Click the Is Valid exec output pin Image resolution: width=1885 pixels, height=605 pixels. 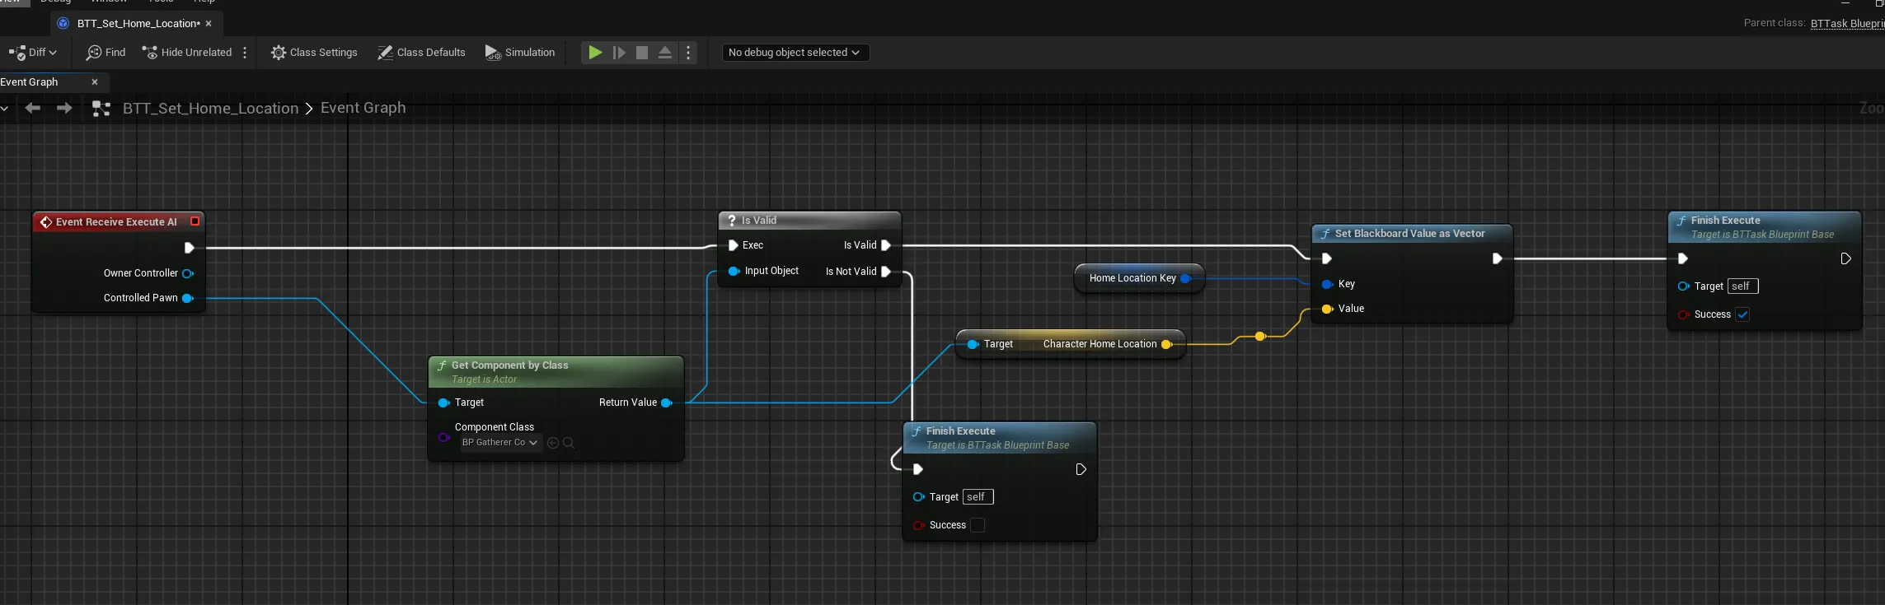(886, 245)
